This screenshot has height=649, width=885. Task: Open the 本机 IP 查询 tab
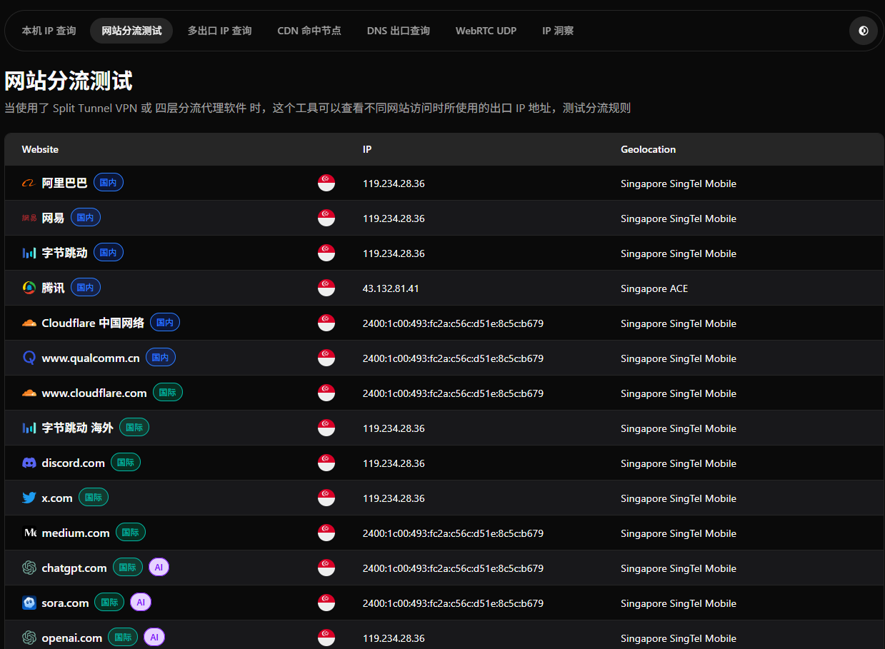(49, 31)
